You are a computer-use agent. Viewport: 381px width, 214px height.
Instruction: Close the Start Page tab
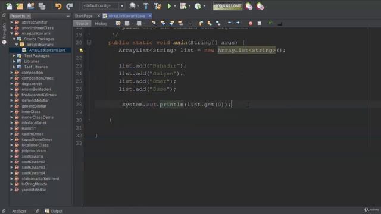tap(98, 16)
